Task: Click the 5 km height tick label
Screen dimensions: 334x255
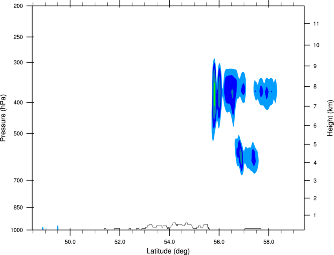Action: [315, 145]
